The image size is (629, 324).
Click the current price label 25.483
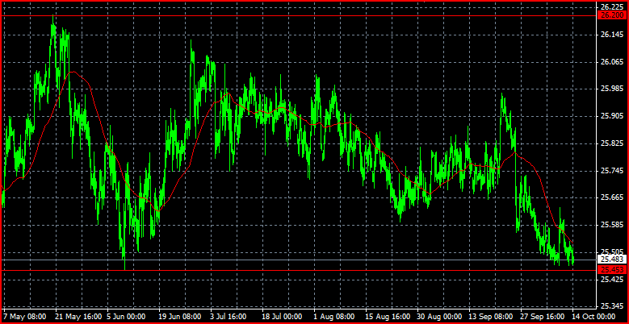[610, 260]
